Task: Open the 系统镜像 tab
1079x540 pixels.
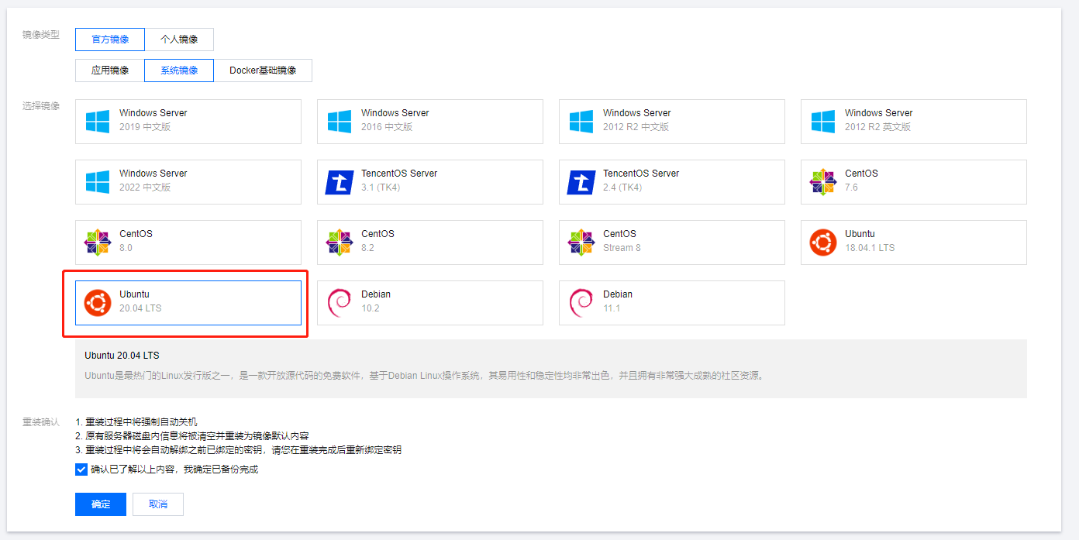Action: click(179, 70)
